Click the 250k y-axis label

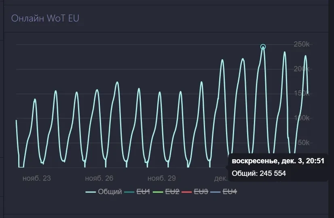301,44
